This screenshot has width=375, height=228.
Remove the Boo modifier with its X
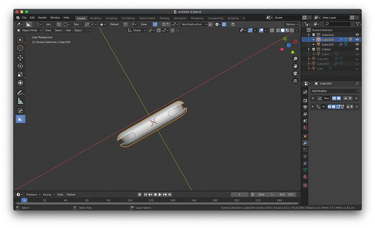(357, 98)
